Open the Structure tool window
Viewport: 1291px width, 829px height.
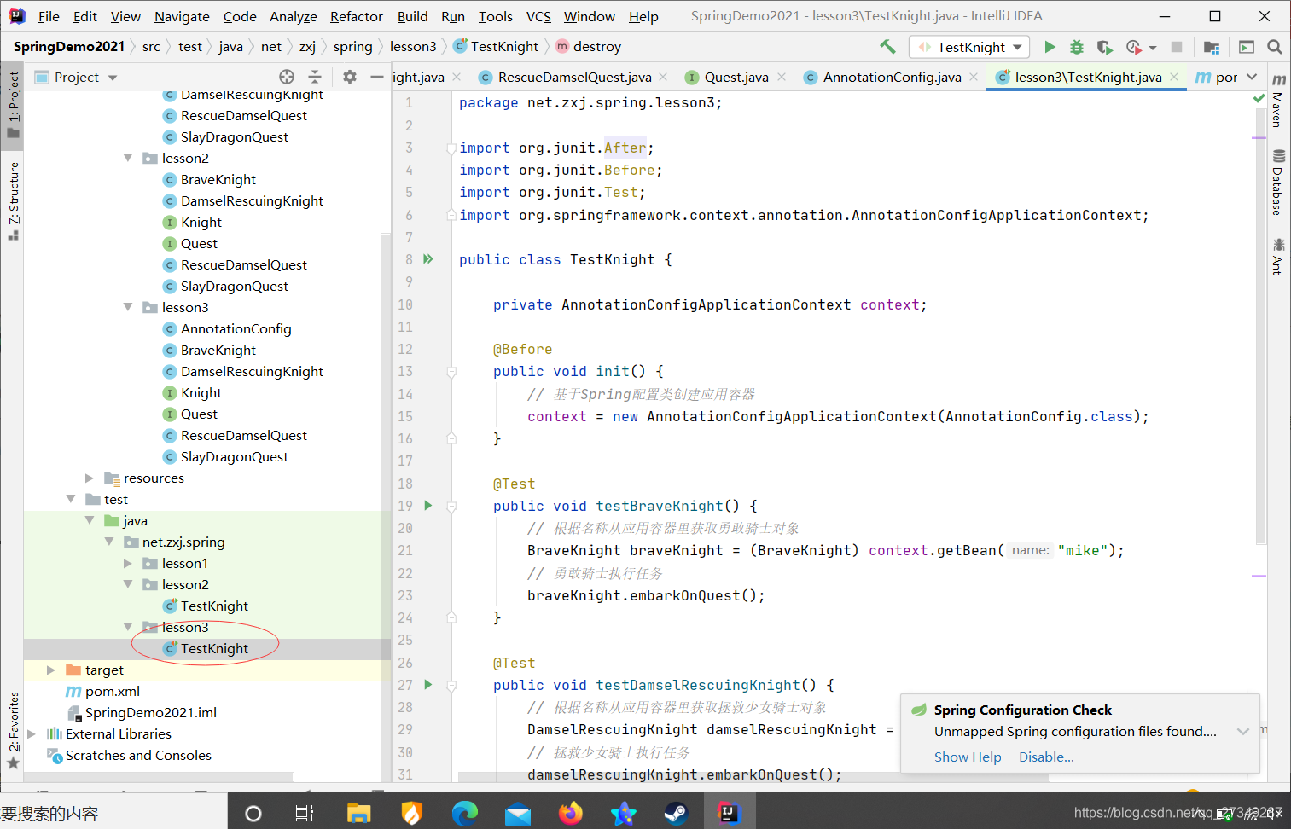[13, 201]
